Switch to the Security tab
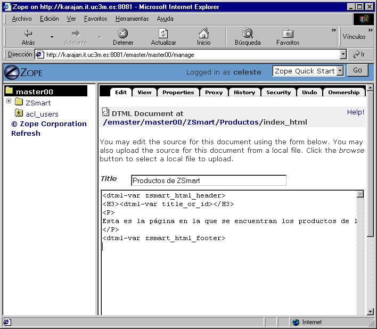Viewport: 377px width, 329px height. click(x=278, y=92)
